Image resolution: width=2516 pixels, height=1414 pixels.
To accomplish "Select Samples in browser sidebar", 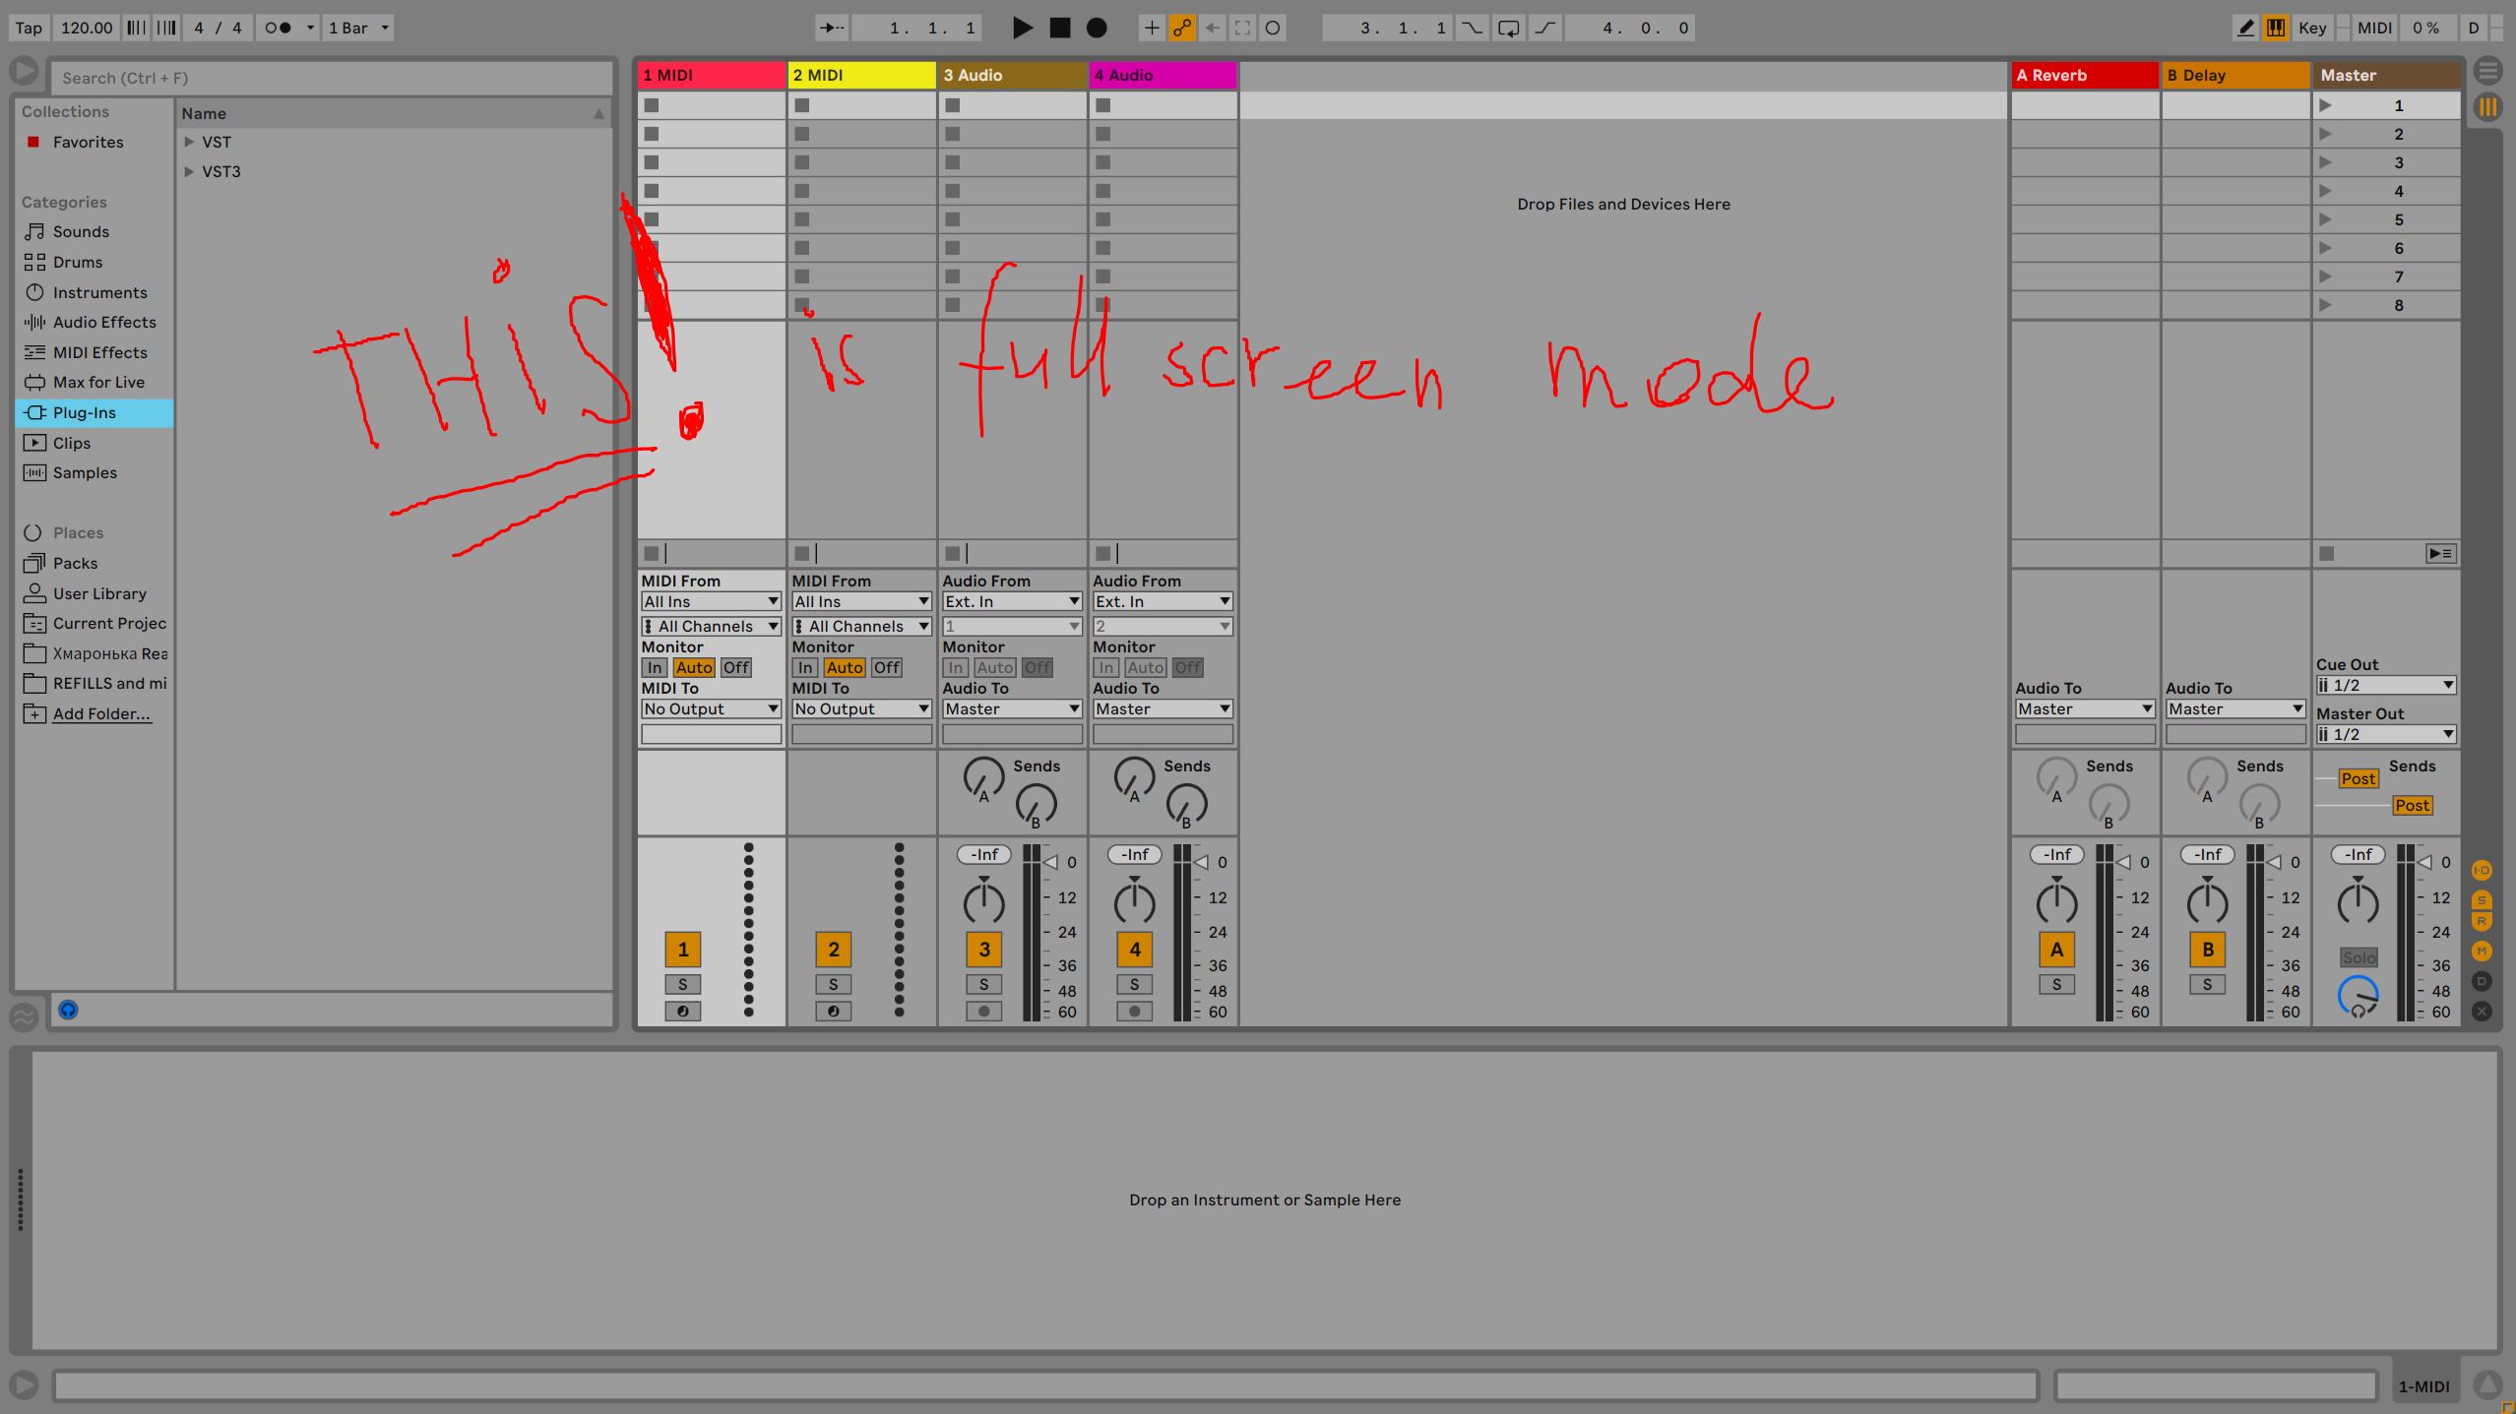I will [x=83, y=471].
